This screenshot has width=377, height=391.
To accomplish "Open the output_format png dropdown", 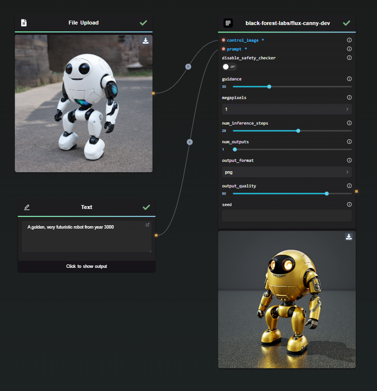I will coord(287,172).
